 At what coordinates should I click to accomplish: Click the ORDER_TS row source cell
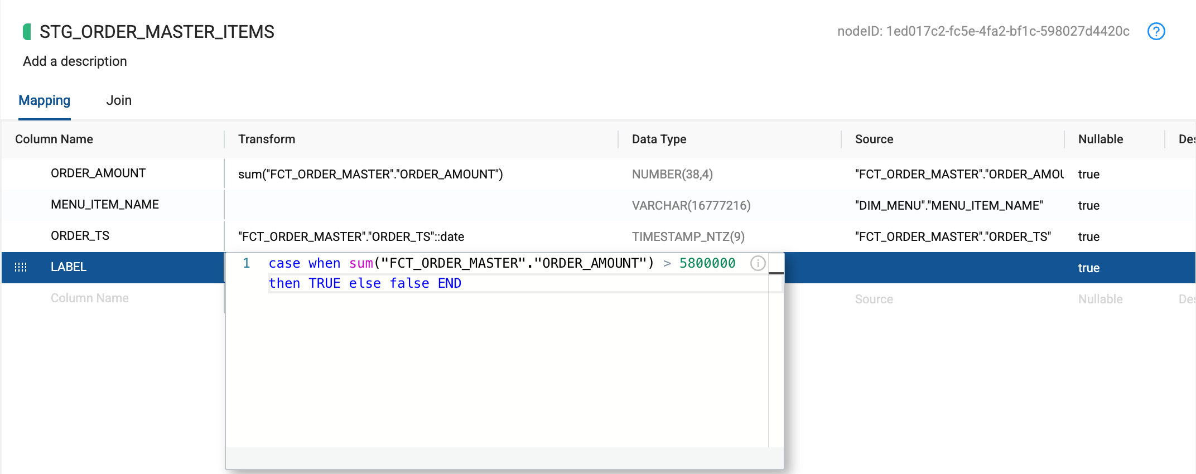(953, 236)
